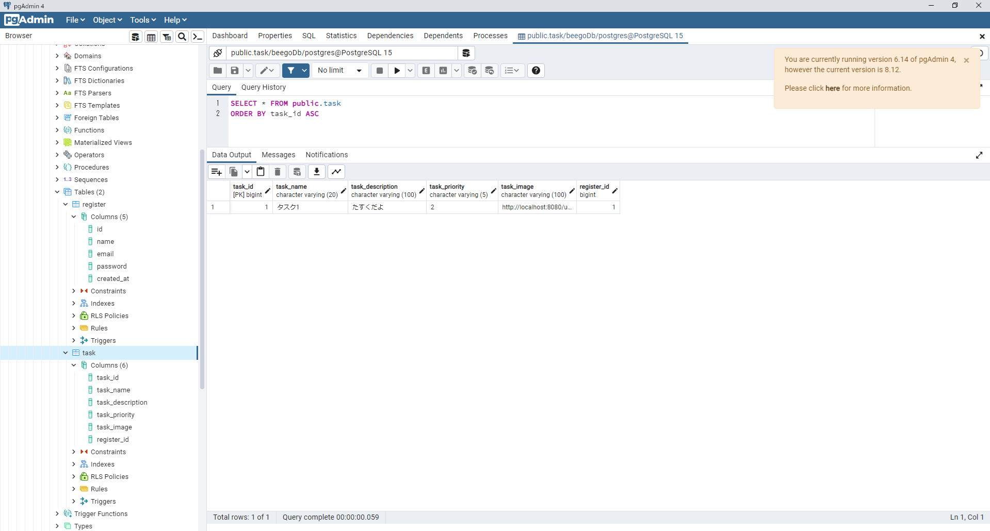990x531 pixels.
Task: Click the Commit transaction icon
Action: pos(473,71)
